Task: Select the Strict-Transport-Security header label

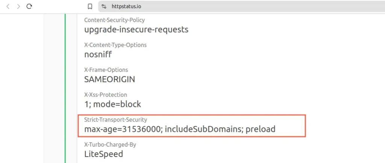Action: click(116, 120)
